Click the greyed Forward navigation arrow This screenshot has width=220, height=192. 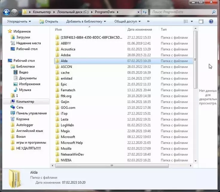14,12
